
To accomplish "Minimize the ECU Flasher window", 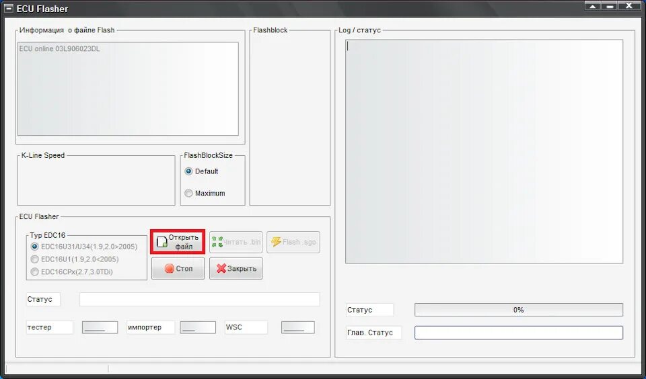I will 610,6.
